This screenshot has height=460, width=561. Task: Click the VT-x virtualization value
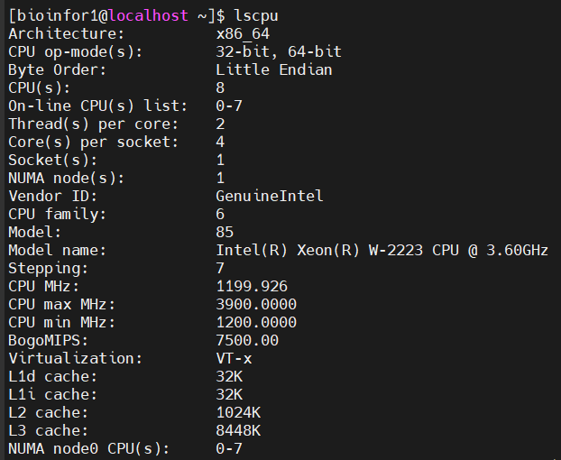click(x=234, y=358)
